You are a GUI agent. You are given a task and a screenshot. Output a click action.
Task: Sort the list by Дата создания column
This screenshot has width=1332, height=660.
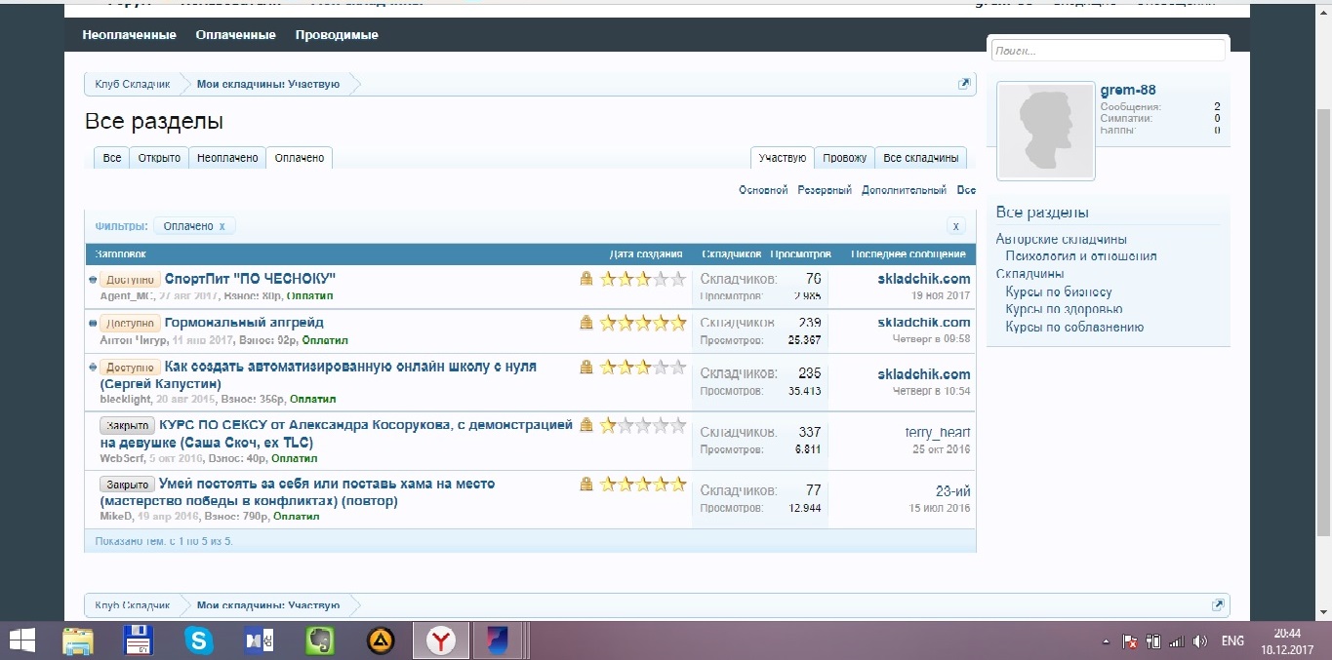click(646, 254)
